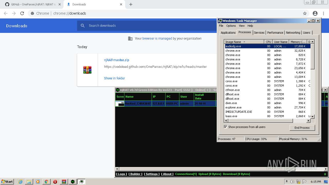
Task: Show hidden tray icons arrow
Action: (287, 182)
